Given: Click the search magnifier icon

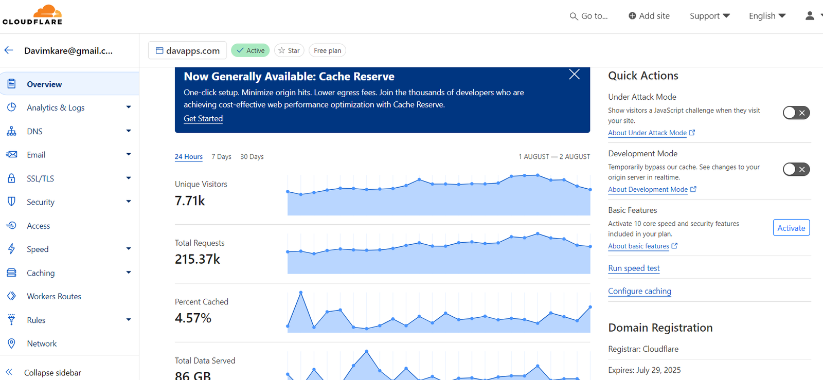Looking at the screenshot, I should click(574, 16).
